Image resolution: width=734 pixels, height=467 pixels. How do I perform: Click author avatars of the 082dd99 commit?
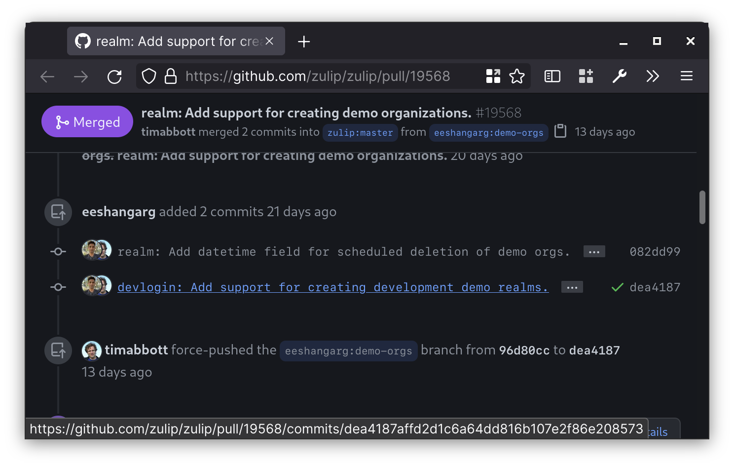click(97, 250)
